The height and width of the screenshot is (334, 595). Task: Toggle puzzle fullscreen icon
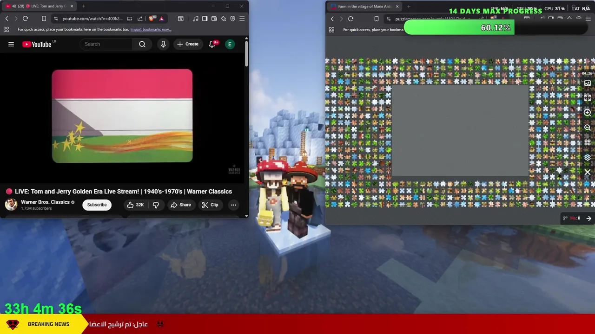coord(588,98)
